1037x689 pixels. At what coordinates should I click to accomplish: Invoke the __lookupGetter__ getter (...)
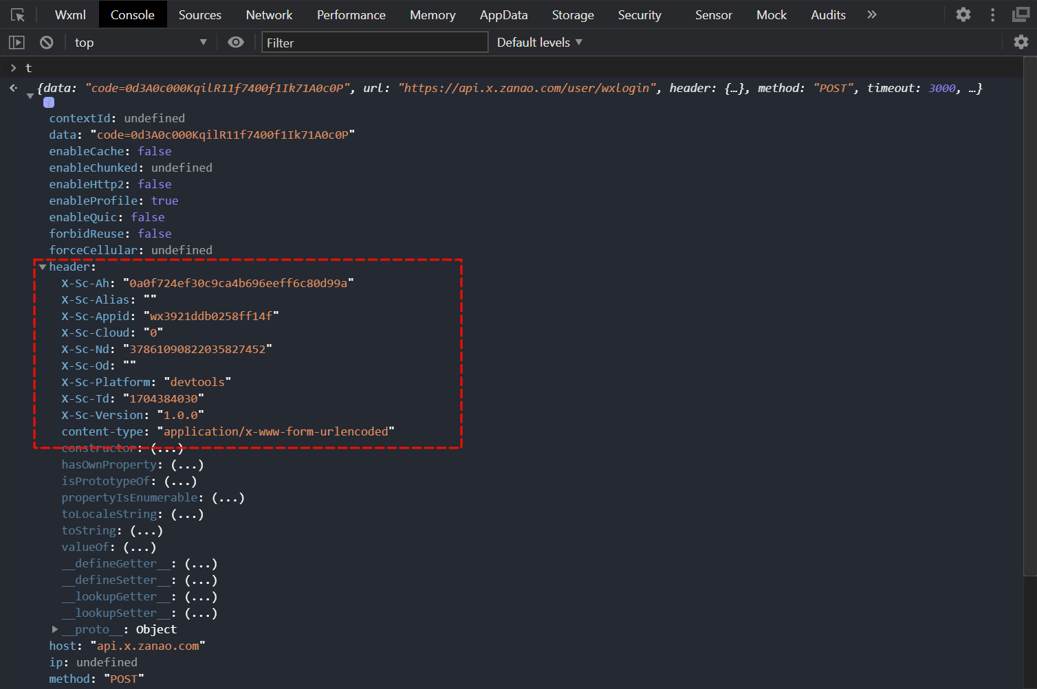tap(201, 596)
